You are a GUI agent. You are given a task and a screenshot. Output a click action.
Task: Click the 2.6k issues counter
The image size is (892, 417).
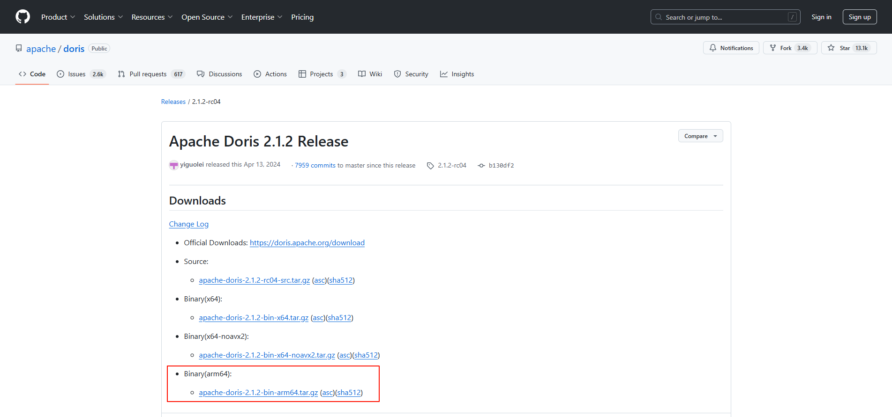tap(98, 74)
